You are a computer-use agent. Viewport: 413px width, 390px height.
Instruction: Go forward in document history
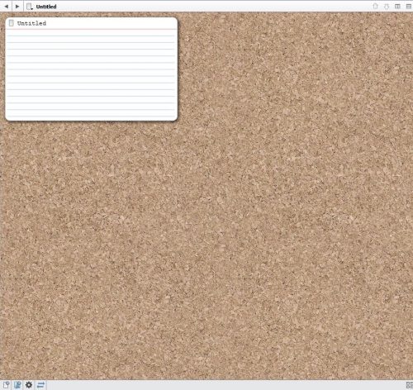(17, 6)
